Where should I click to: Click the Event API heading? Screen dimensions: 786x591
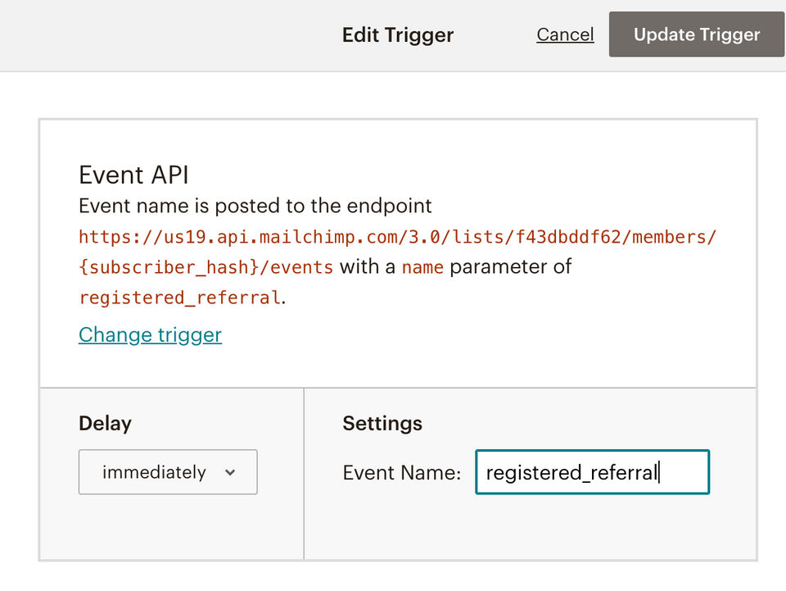[134, 175]
